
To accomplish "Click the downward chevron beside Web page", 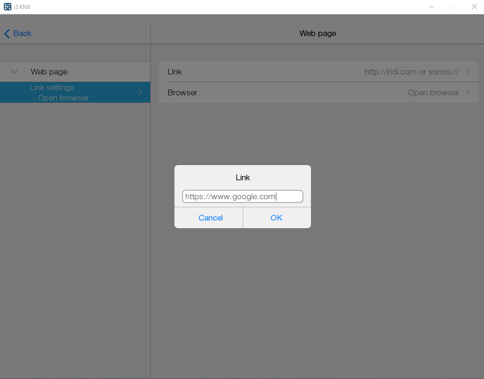I will [x=14, y=72].
